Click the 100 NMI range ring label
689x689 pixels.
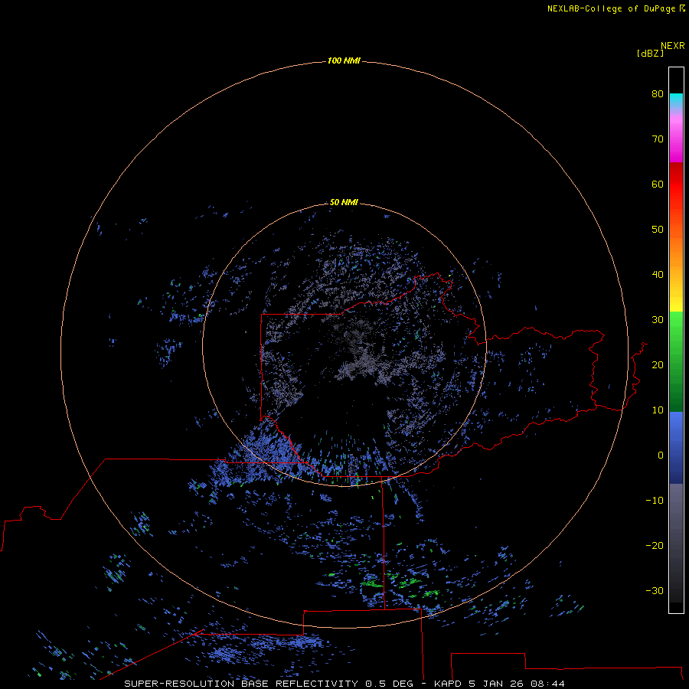point(344,60)
